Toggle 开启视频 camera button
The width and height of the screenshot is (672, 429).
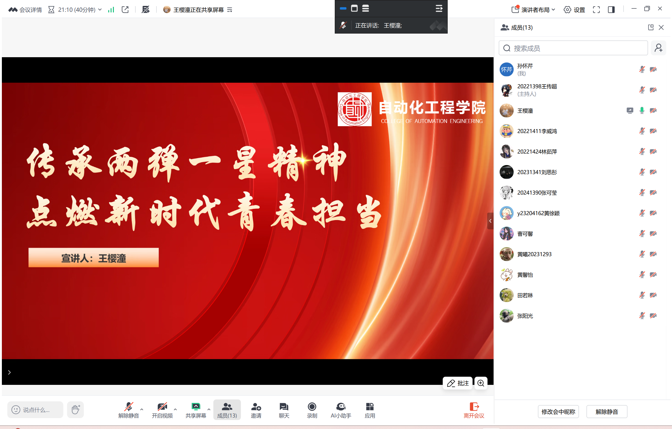point(162,410)
